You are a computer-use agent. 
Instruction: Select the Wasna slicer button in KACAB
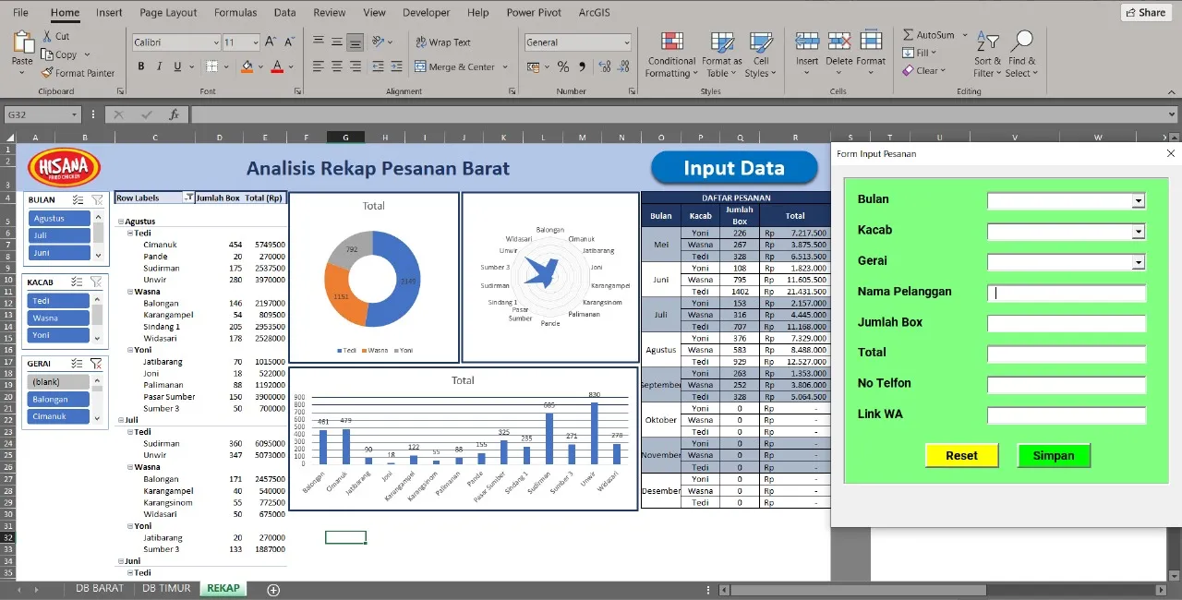coord(59,318)
